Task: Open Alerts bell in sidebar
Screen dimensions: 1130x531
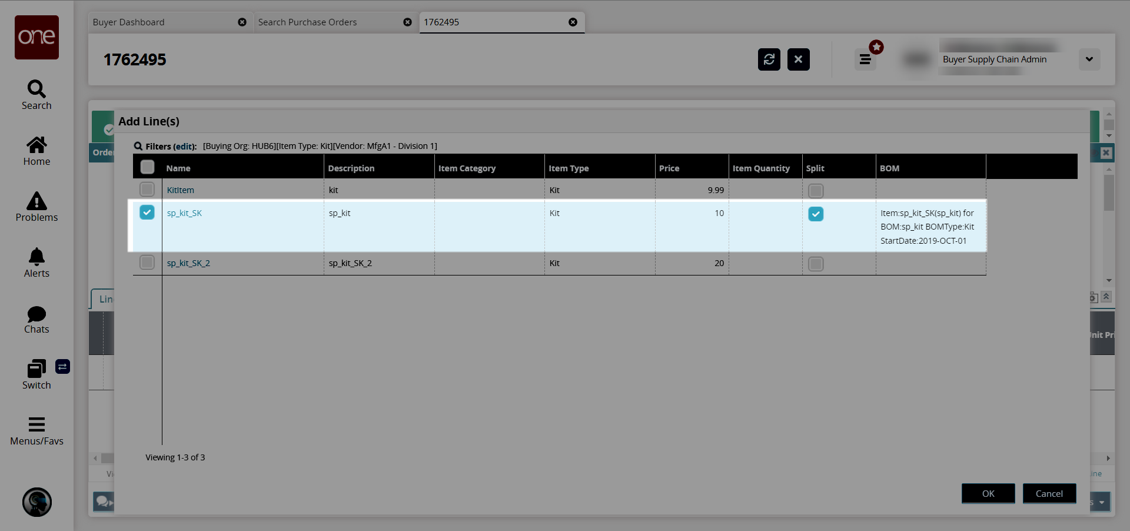Action: 36,263
